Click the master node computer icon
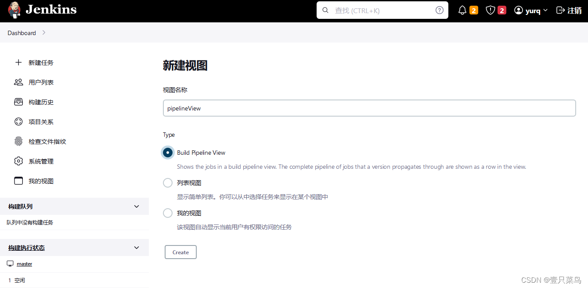Screen dimensions: 588x288 coord(10,263)
